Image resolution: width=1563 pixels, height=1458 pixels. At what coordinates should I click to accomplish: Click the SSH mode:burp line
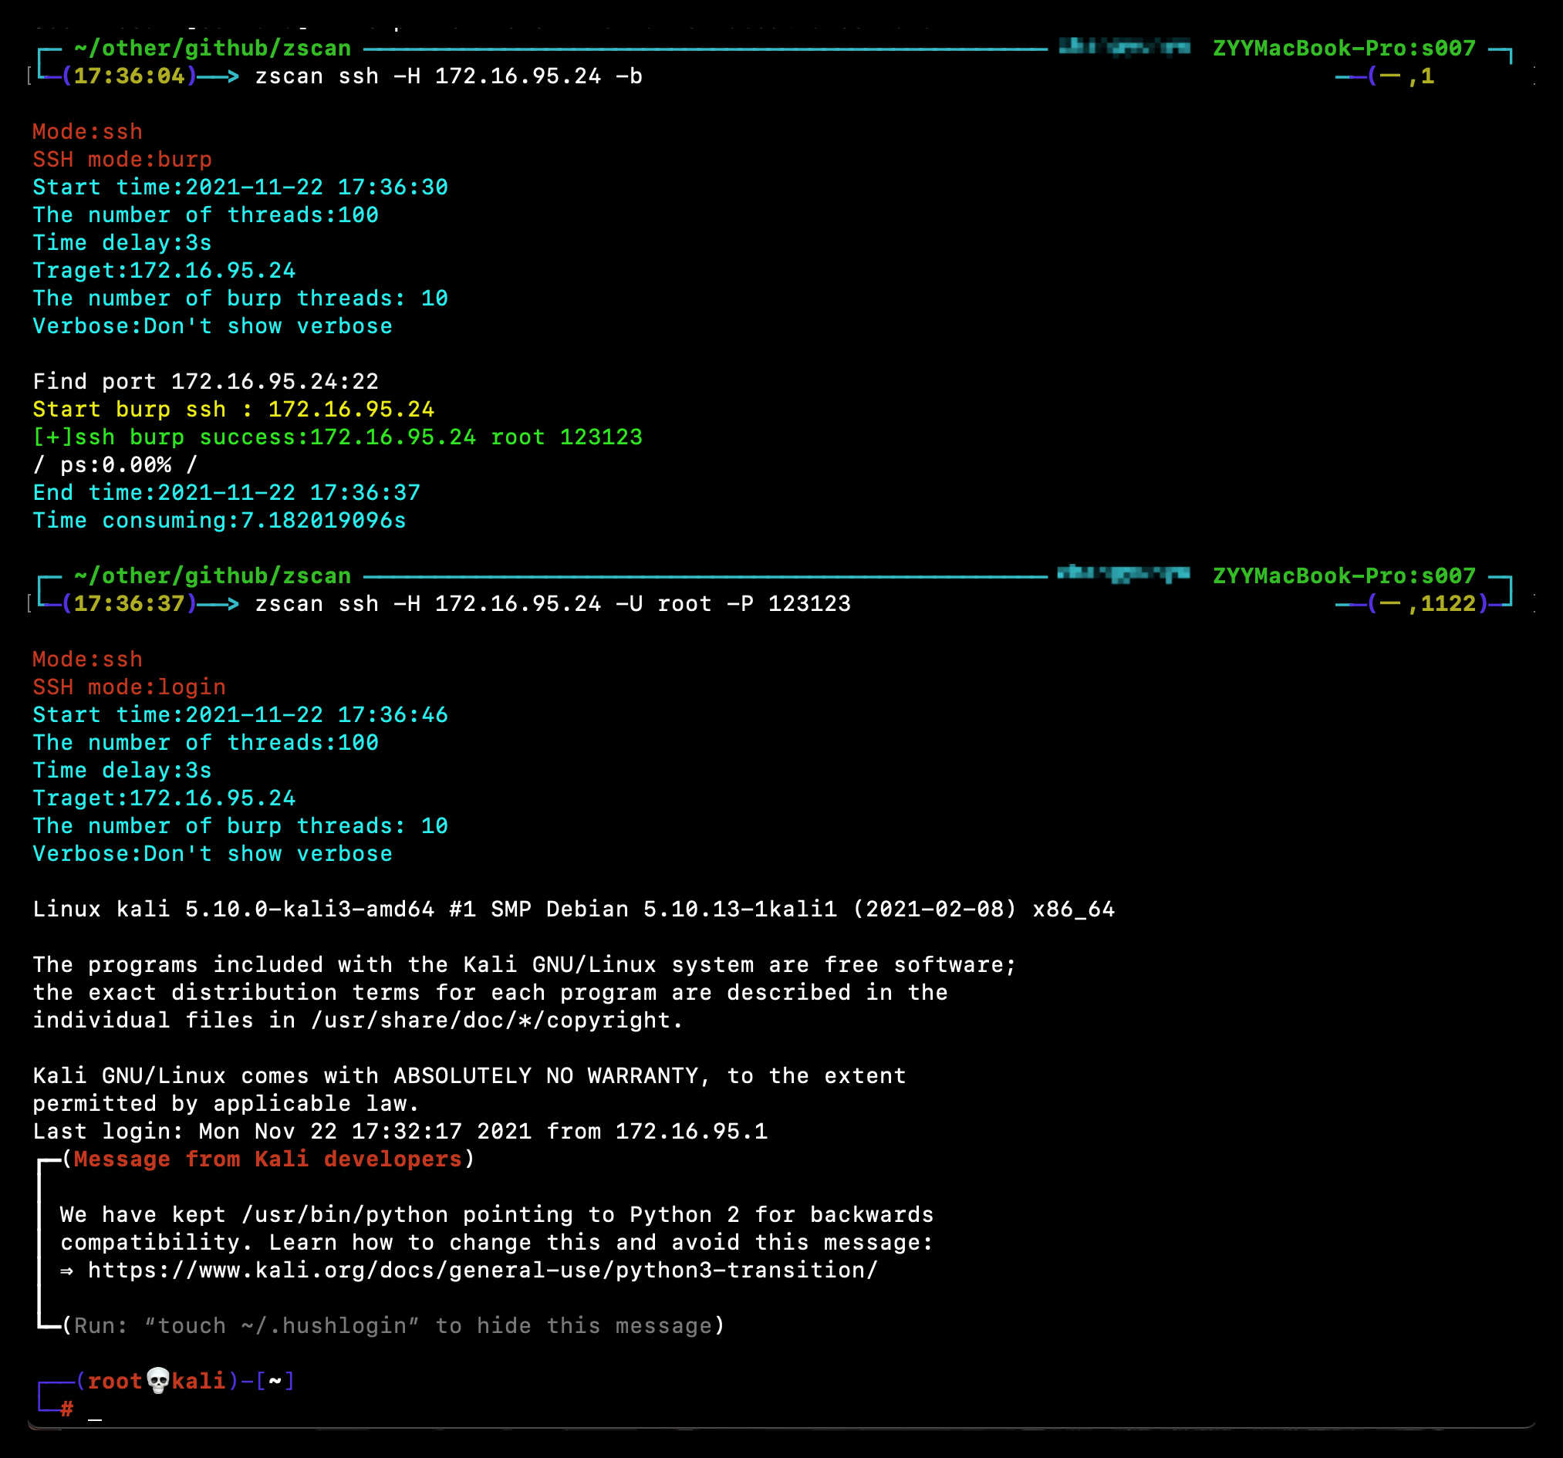click(122, 160)
